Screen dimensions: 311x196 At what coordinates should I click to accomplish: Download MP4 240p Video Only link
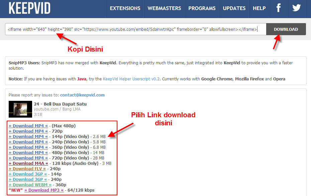(x=28, y=142)
